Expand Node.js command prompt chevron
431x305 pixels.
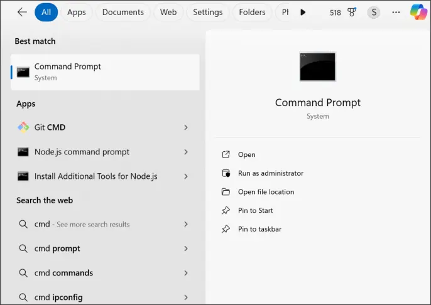pos(186,152)
